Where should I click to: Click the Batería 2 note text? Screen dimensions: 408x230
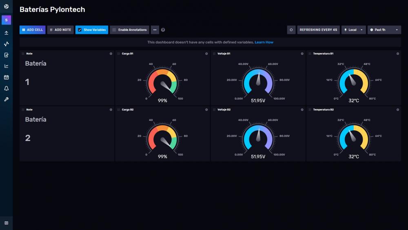35,129
